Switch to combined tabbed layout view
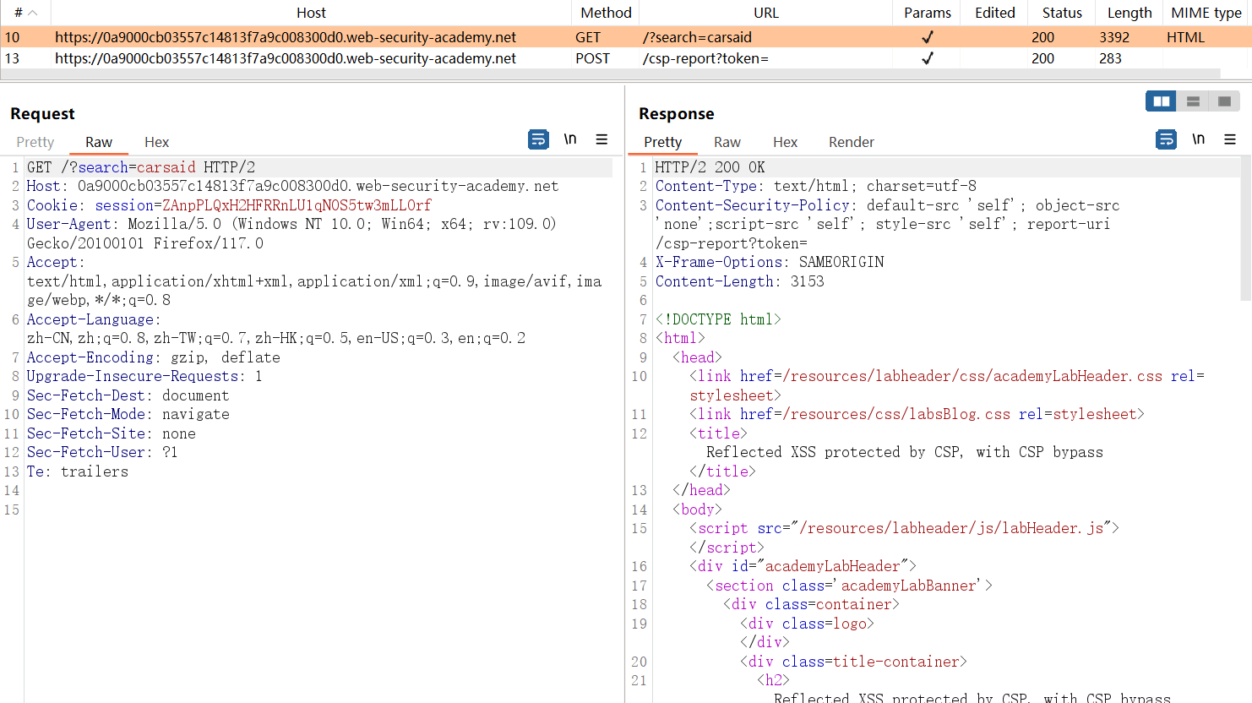 [x=1224, y=101]
